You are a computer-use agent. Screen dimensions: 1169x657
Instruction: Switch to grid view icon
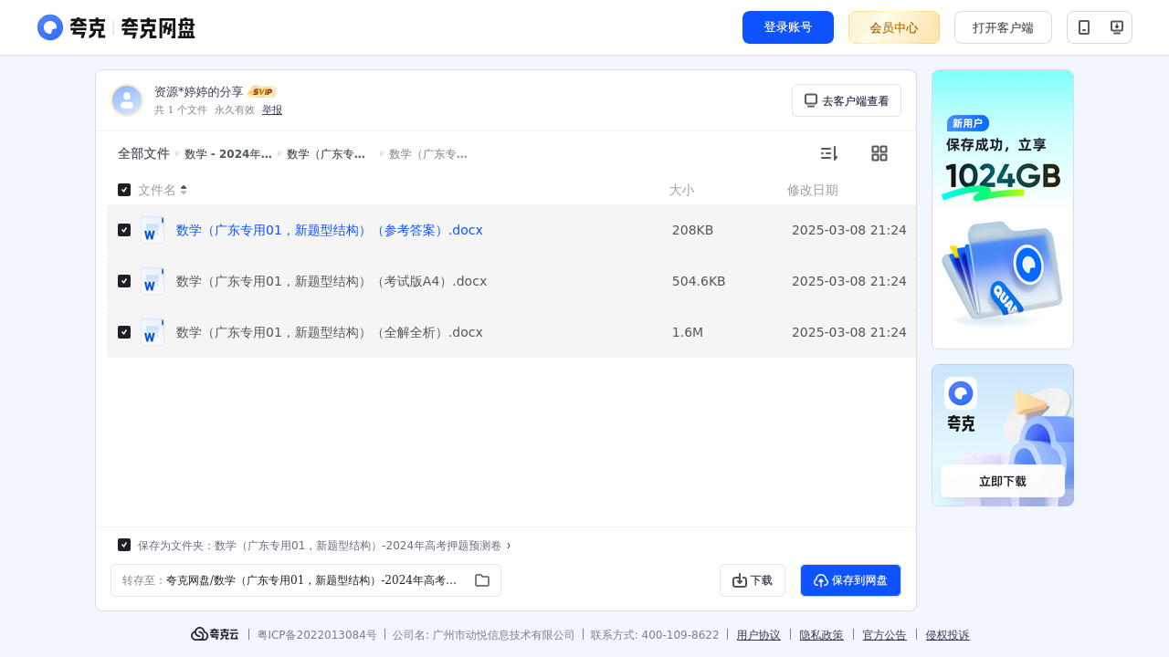coord(879,153)
